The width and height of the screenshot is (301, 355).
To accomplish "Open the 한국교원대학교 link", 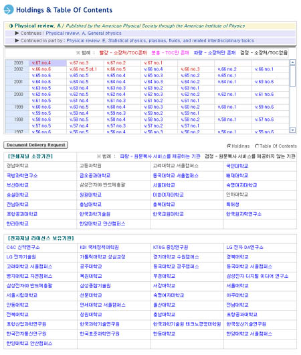I will (169, 214).
